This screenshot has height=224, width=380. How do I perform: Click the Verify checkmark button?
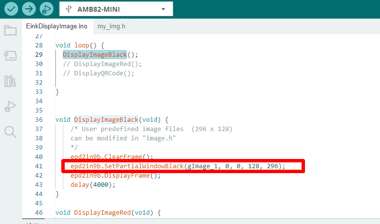(11, 9)
